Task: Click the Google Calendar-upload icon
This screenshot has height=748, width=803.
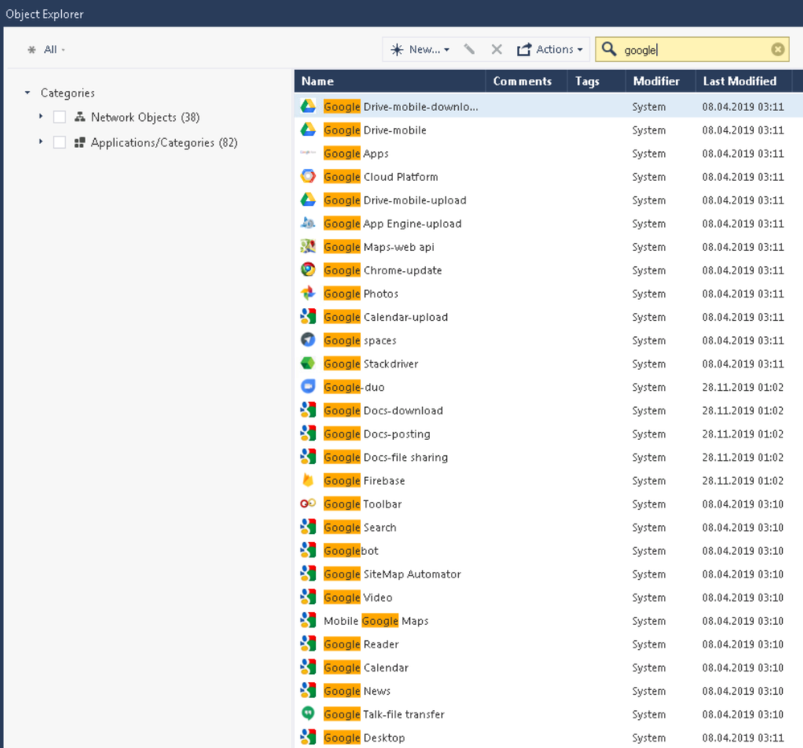Action: click(x=308, y=317)
